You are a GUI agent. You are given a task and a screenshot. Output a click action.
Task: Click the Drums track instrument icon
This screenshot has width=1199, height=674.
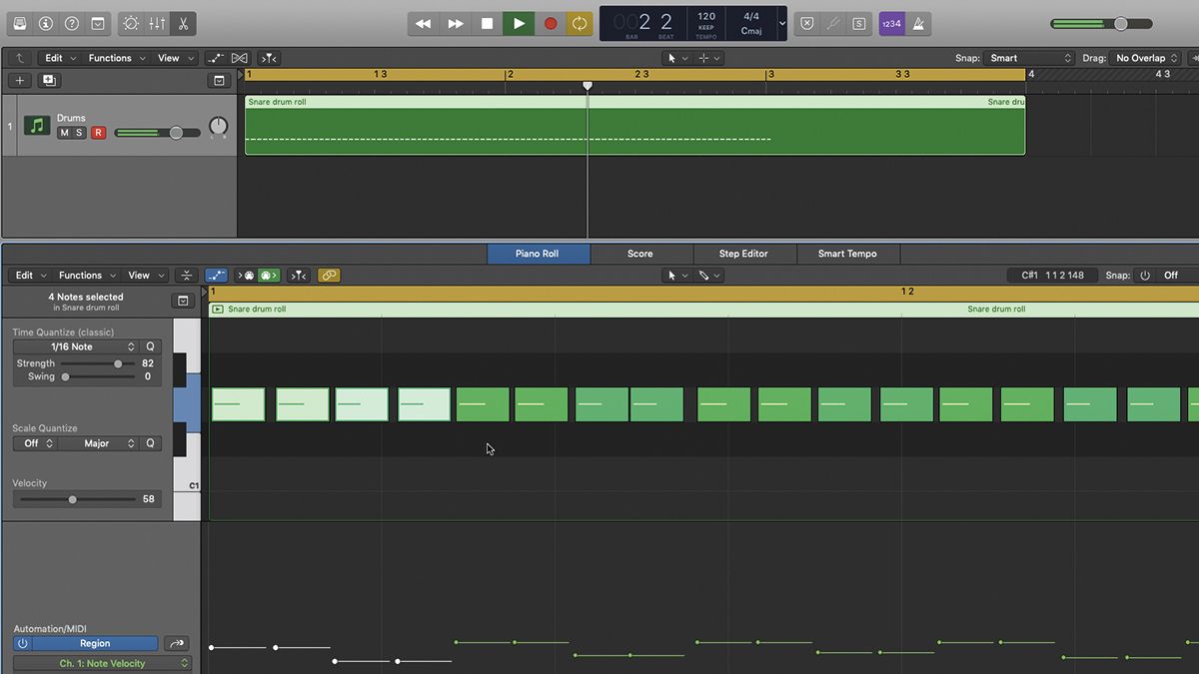tap(37, 125)
